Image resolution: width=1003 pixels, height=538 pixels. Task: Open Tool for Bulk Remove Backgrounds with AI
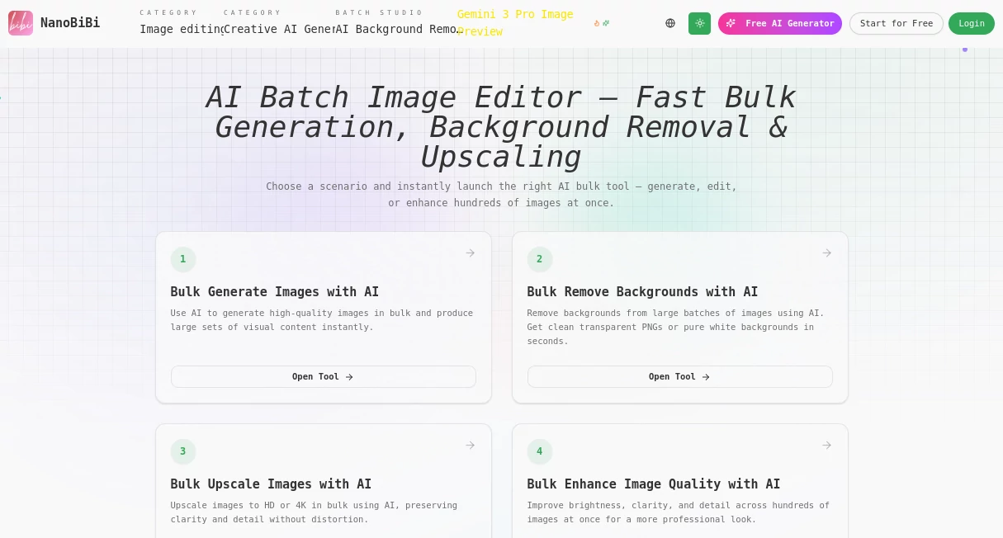point(679,377)
